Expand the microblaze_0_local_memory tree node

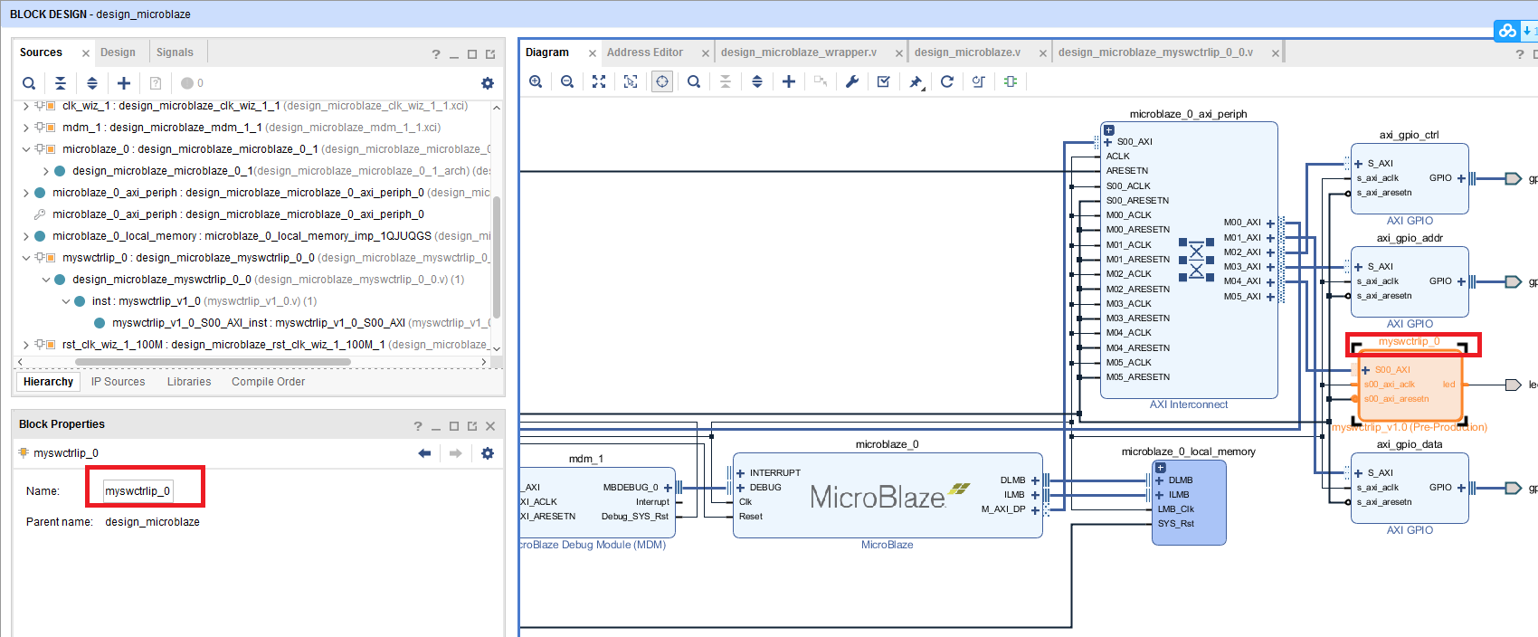tap(25, 236)
